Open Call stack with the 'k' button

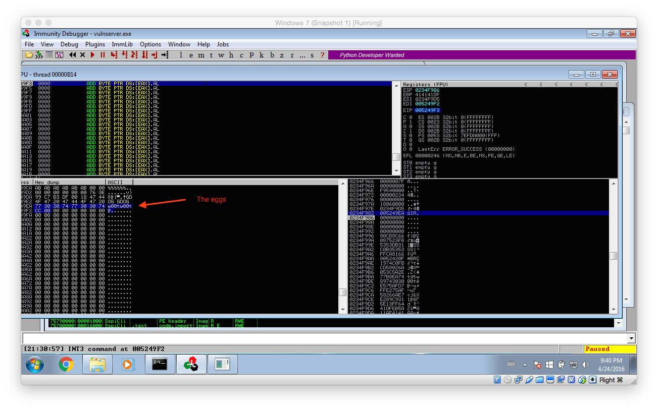262,55
